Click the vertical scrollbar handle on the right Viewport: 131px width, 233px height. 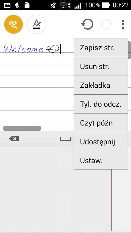point(129,50)
